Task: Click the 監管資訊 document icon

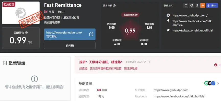Action: pyautogui.click(x=5, y=63)
